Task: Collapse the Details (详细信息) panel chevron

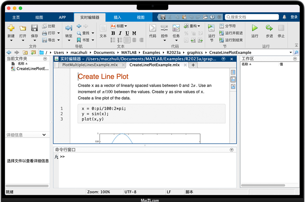Action: coord(44,135)
